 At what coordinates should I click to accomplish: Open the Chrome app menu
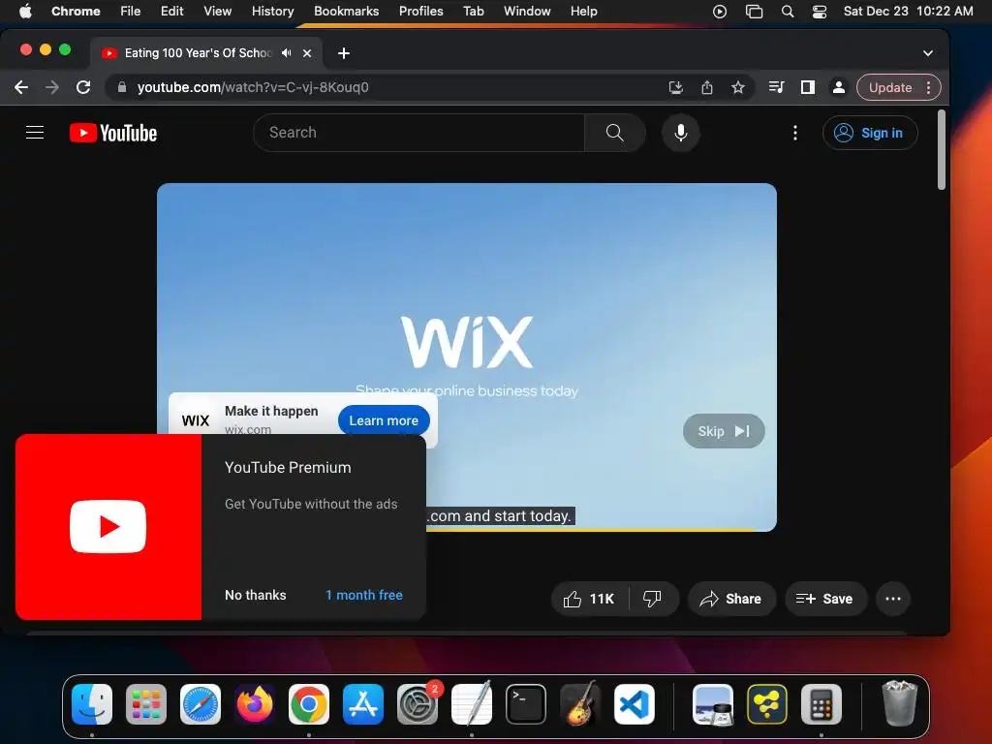click(76, 11)
